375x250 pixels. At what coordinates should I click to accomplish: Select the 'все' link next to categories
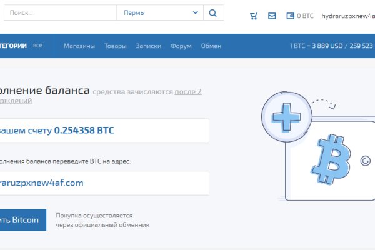click(37, 46)
